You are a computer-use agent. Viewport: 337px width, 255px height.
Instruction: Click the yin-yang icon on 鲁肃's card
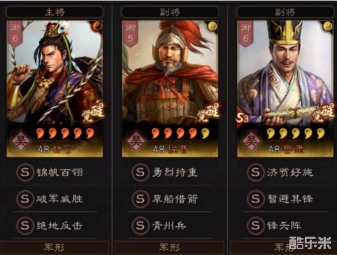pos(328,26)
